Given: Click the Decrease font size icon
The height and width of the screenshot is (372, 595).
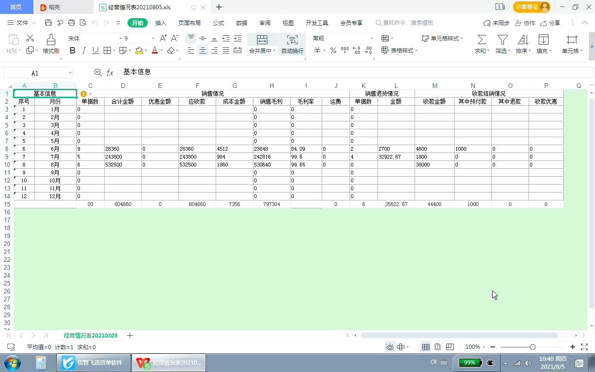Looking at the screenshot, I should click(x=175, y=38).
